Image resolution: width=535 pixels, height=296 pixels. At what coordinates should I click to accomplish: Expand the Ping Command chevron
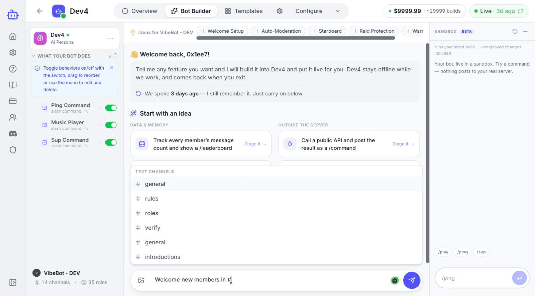click(x=100, y=108)
